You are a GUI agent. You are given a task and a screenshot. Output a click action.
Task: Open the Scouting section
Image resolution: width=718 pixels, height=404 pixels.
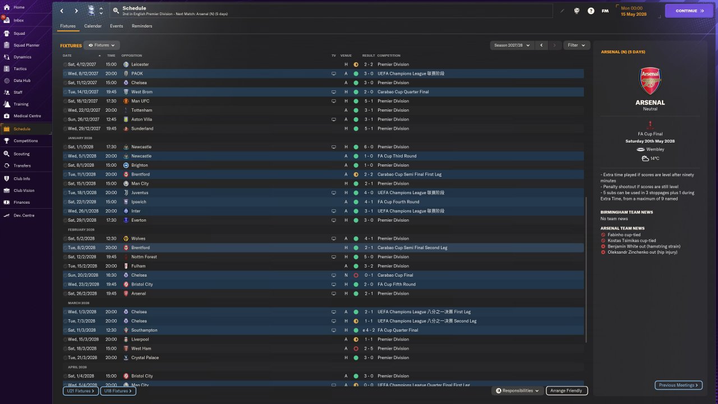[x=26, y=154]
